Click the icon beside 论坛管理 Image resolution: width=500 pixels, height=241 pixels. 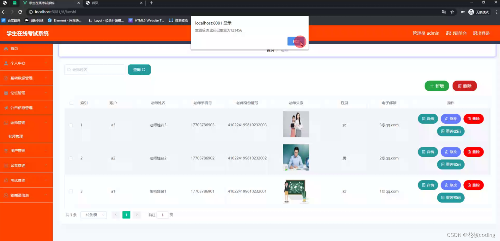pyautogui.click(x=6, y=93)
